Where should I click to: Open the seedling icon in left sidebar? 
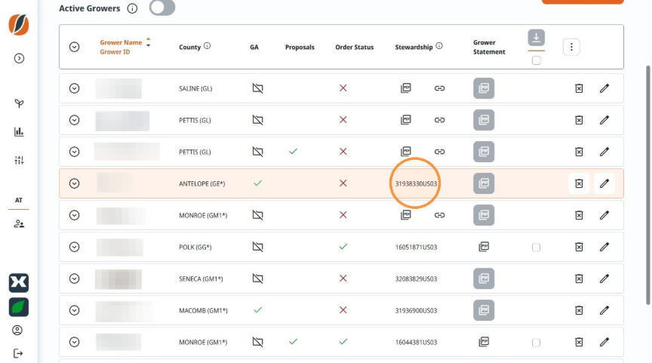(x=19, y=103)
